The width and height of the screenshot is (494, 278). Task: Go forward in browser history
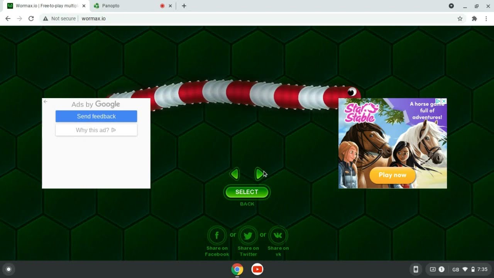(19, 19)
